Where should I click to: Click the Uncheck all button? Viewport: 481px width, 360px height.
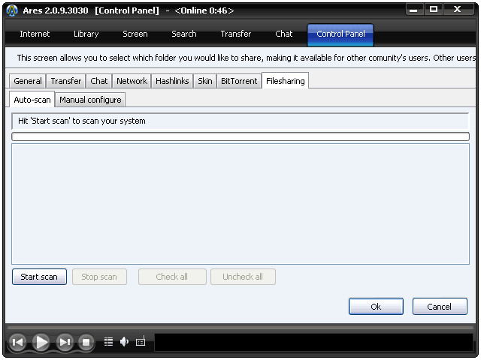[243, 277]
